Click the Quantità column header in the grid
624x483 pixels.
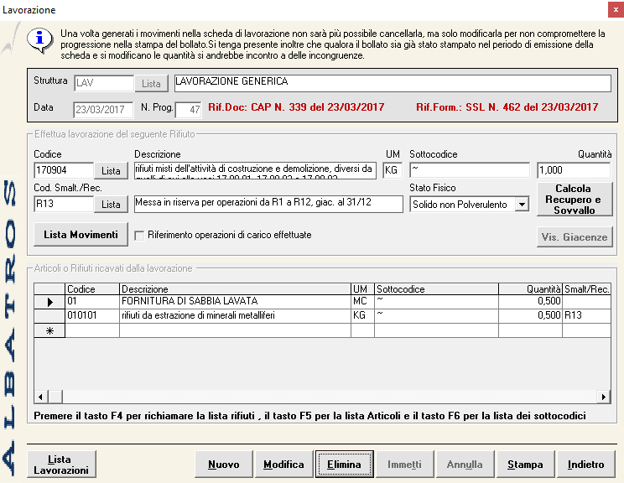point(530,289)
